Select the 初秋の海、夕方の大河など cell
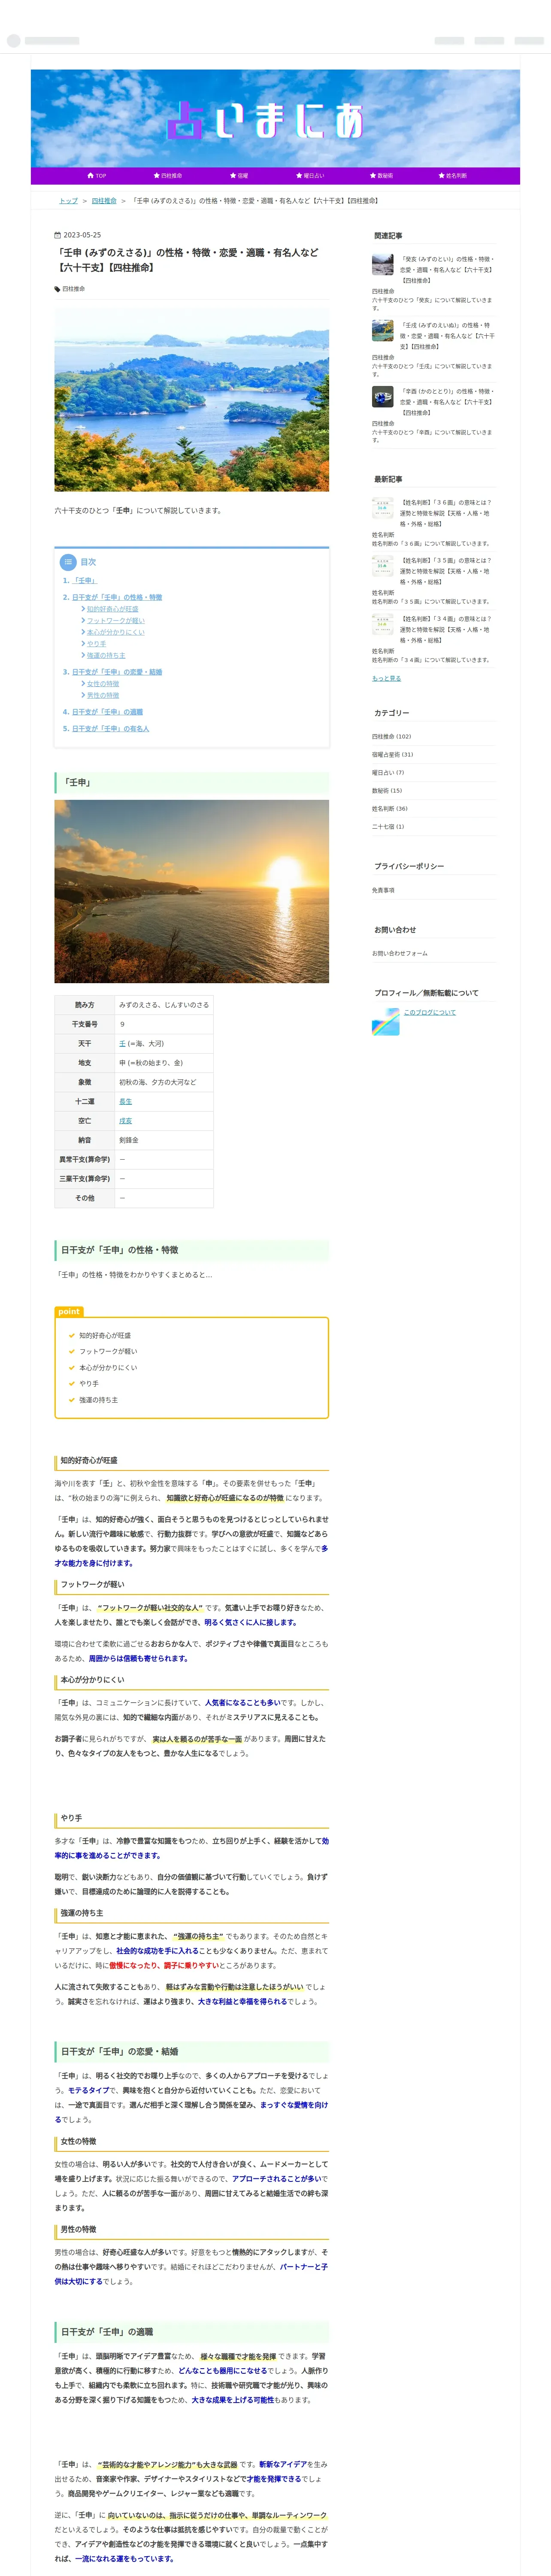Viewport: 551px width, 2576px height. [163, 1082]
